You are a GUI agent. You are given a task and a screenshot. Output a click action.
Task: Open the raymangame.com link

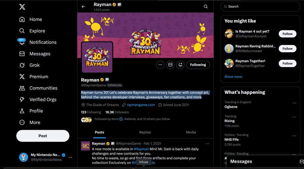[141, 105]
